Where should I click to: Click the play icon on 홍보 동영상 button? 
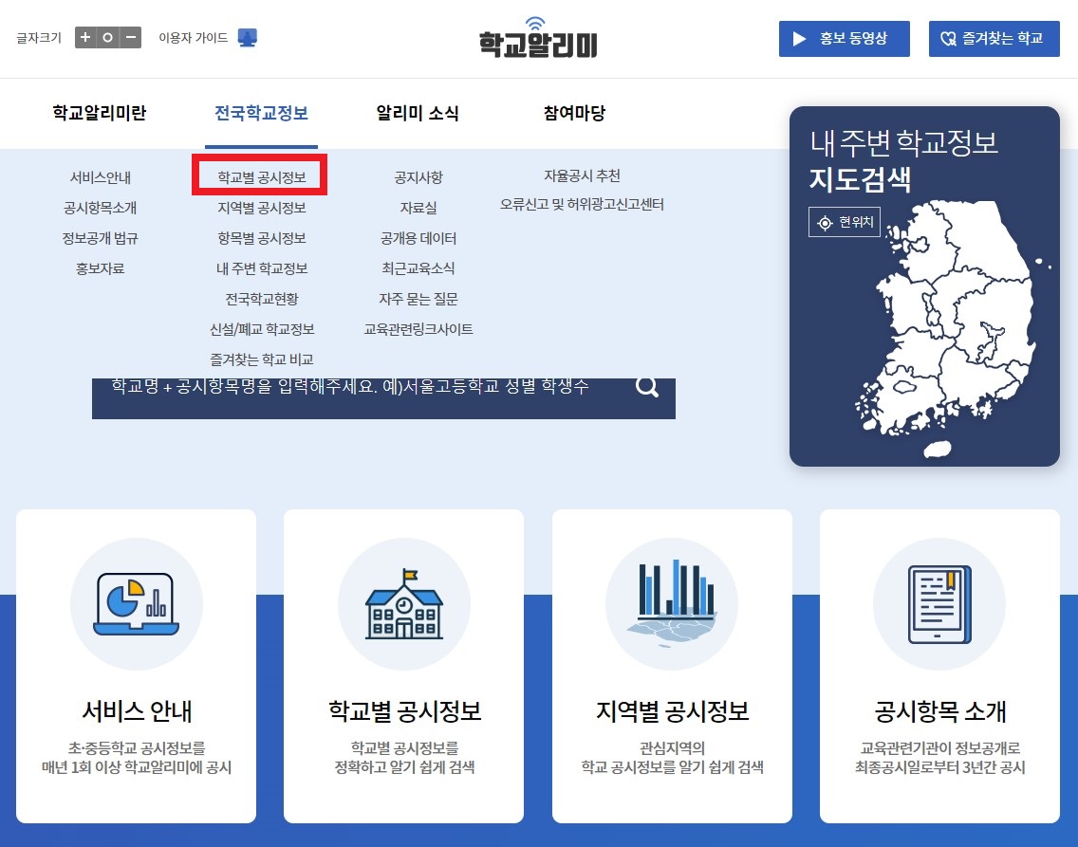[797, 39]
